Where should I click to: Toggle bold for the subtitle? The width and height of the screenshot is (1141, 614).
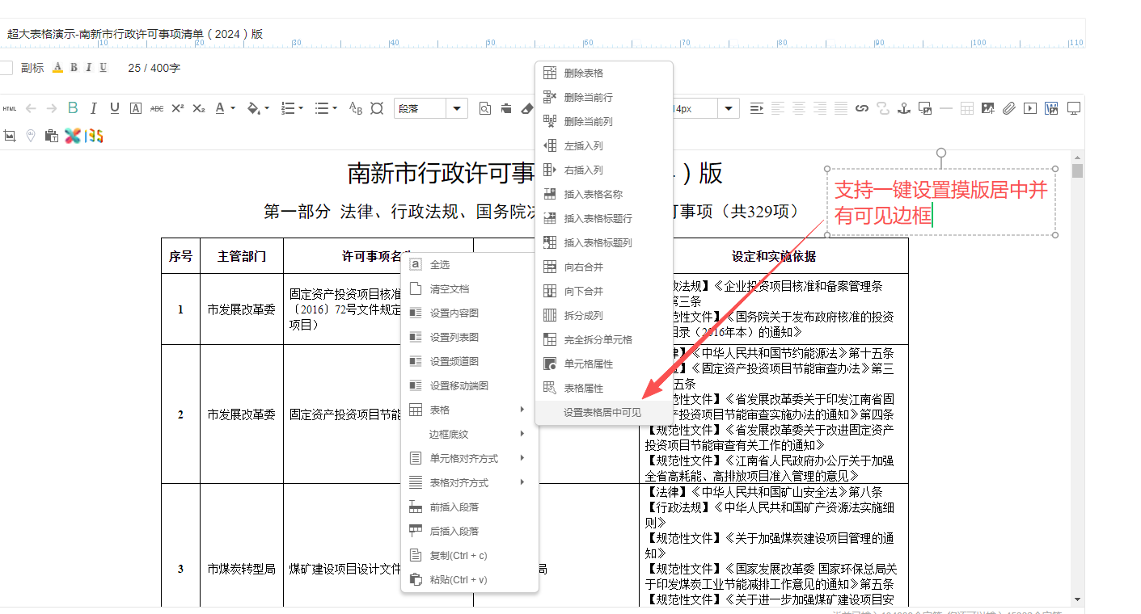tap(74, 68)
